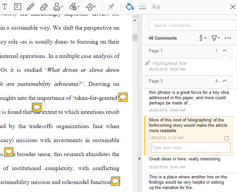Open stamp tool dropdown arrow

(62, 7)
